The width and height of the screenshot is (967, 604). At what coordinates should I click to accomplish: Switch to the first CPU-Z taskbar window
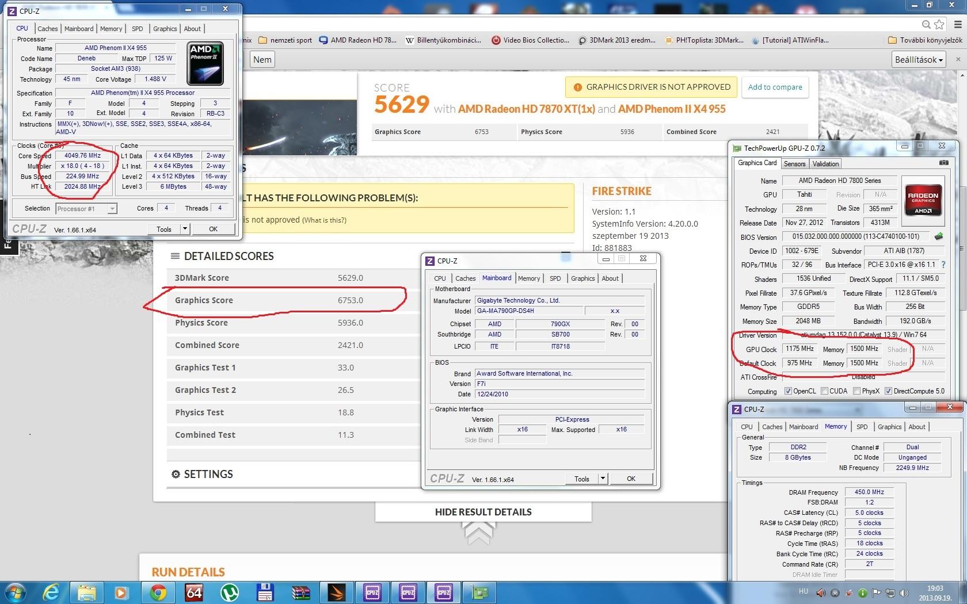tap(372, 592)
